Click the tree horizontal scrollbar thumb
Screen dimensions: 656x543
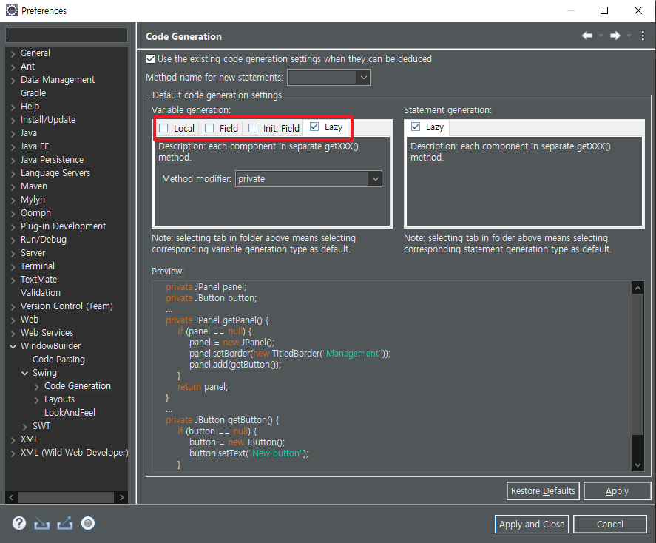[x=66, y=497]
